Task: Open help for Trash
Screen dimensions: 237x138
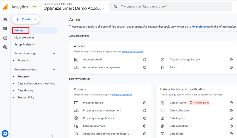Action: (231, 67)
